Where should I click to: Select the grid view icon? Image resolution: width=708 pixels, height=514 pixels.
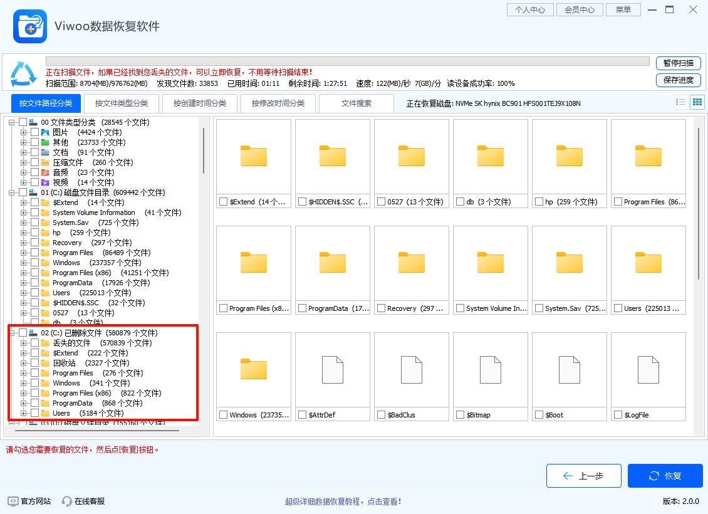click(697, 102)
